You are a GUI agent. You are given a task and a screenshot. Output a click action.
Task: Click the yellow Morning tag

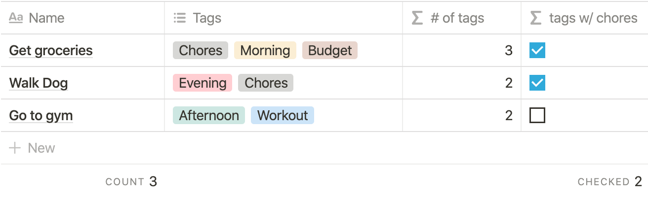265,50
